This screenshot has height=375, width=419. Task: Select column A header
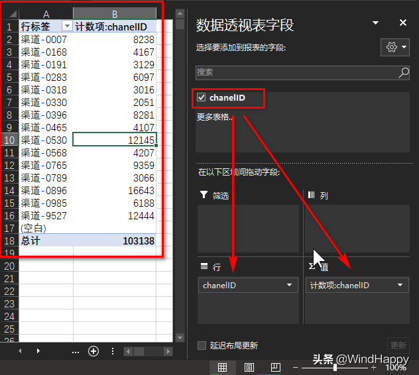(46, 14)
